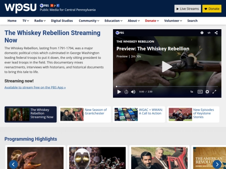Select New Episodes of Keystone Stories slide
Viewport: 226px width, 169px height.
pyautogui.click(x=193, y=114)
